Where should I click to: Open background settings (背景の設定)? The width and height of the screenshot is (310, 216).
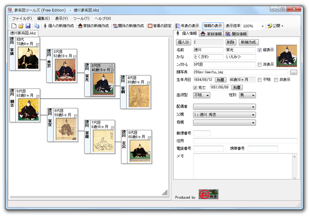tap(160, 26)
